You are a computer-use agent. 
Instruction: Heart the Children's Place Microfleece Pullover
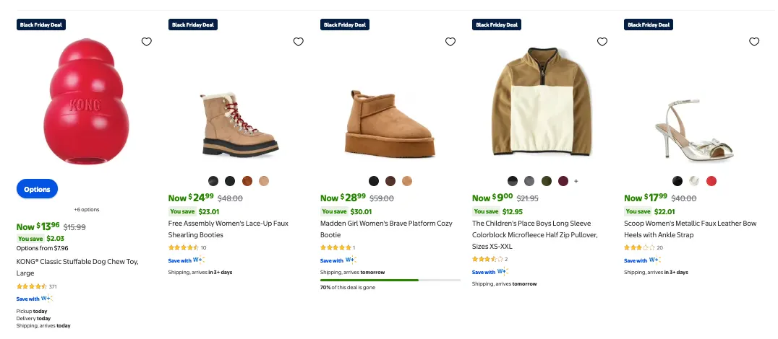(x=602, y=42)
